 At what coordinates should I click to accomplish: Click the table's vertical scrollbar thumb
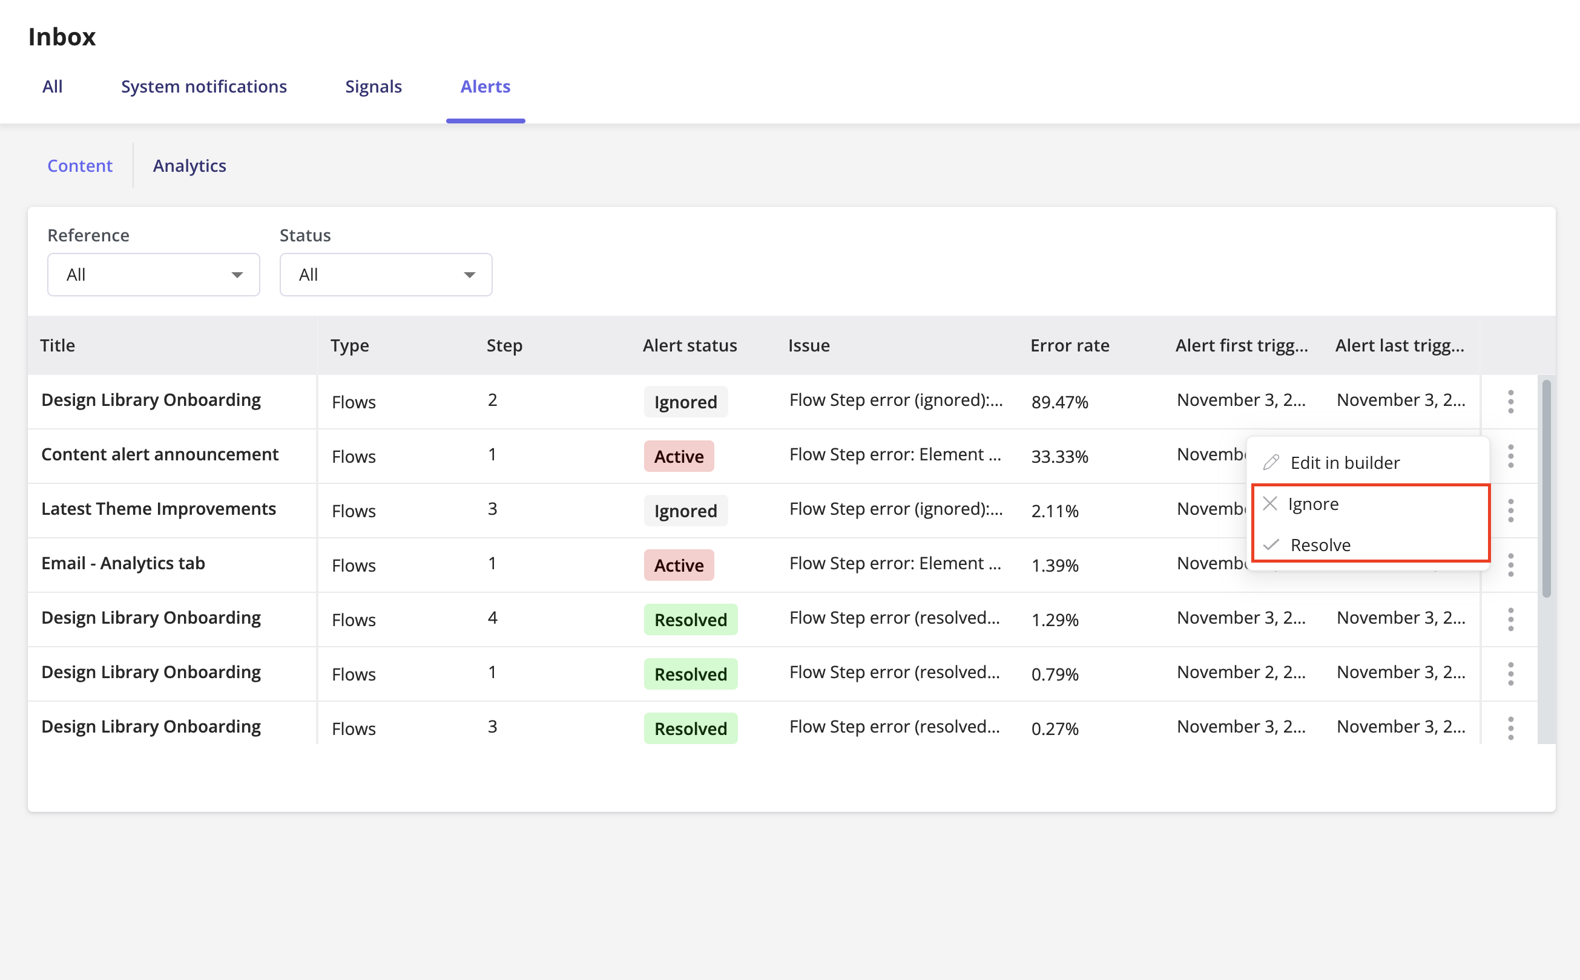1546,488
